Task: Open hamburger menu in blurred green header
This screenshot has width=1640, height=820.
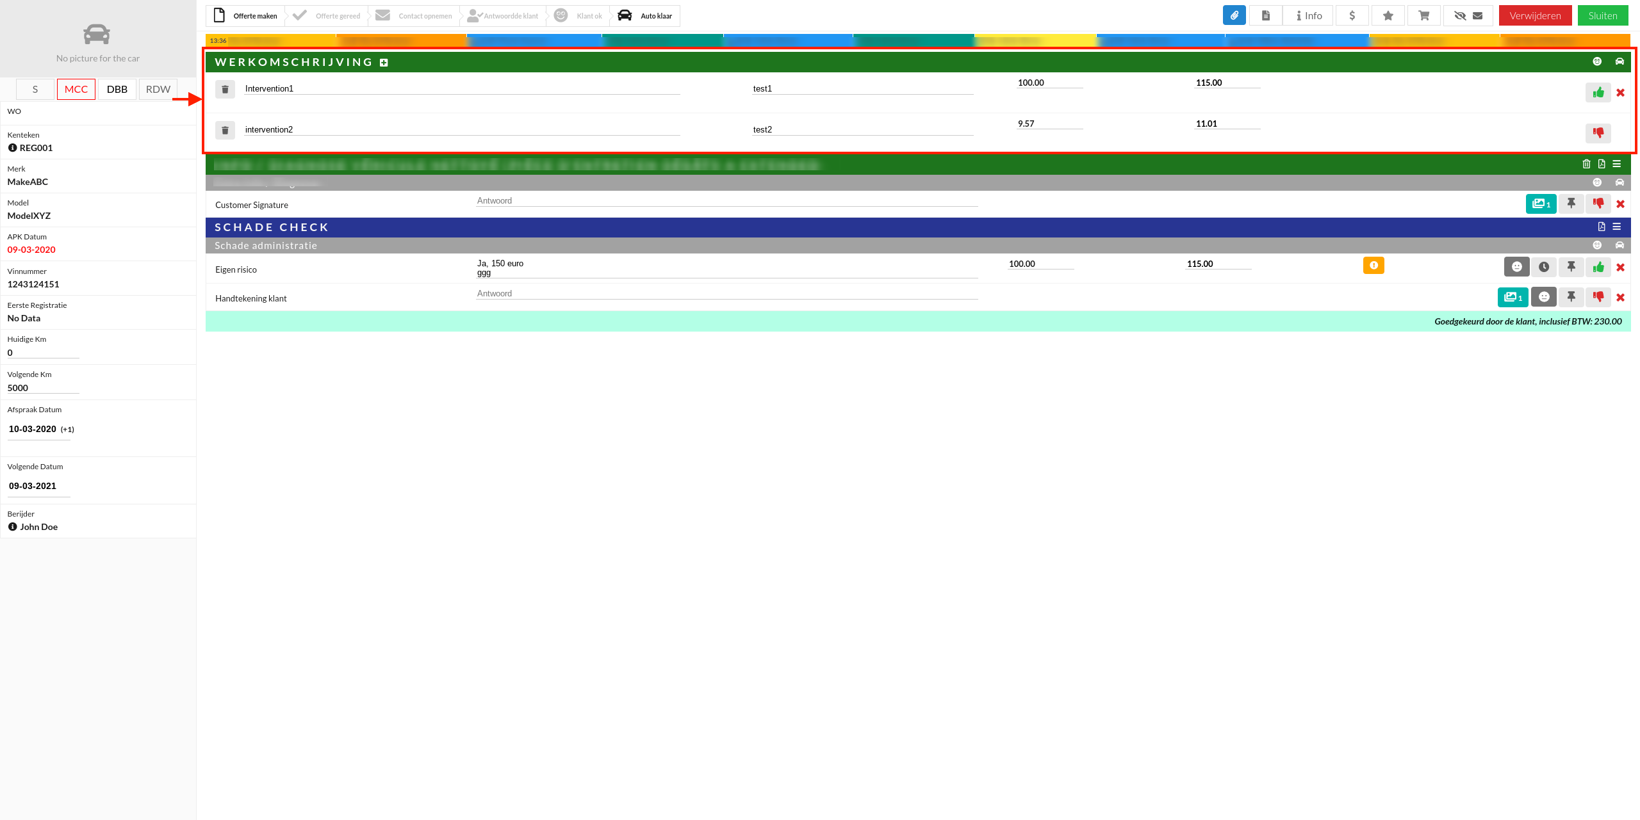Action: (1617, 164)
